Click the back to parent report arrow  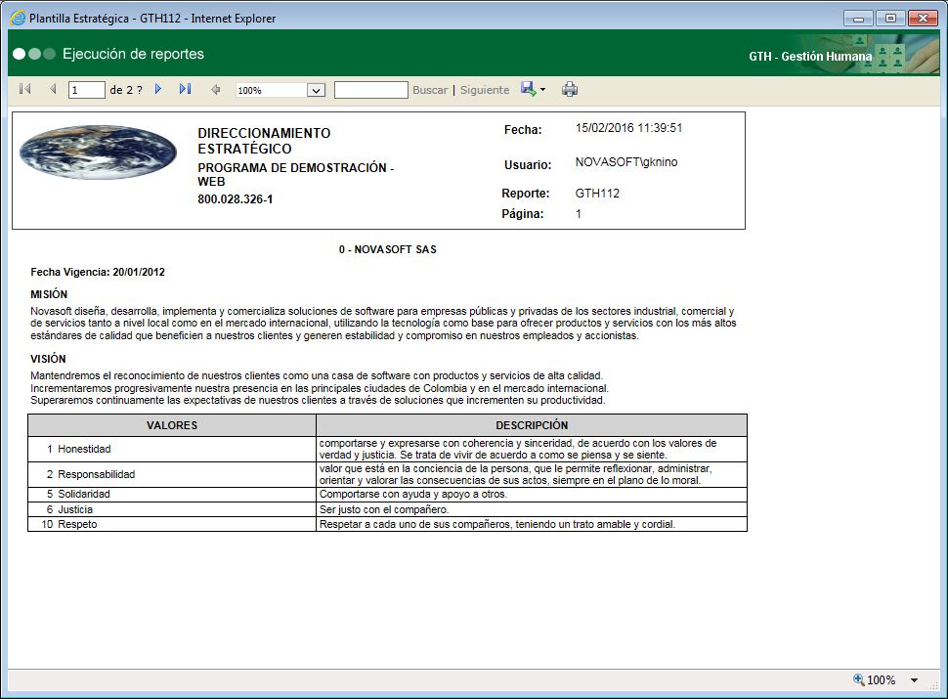(216, 90)
